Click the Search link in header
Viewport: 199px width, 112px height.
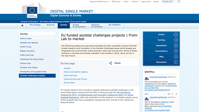click(x=156, y=2)
